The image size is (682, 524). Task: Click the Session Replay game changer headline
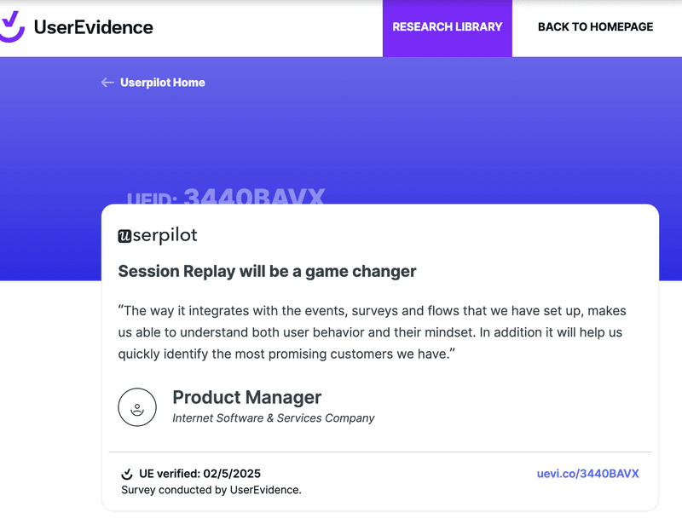point(267,271)
